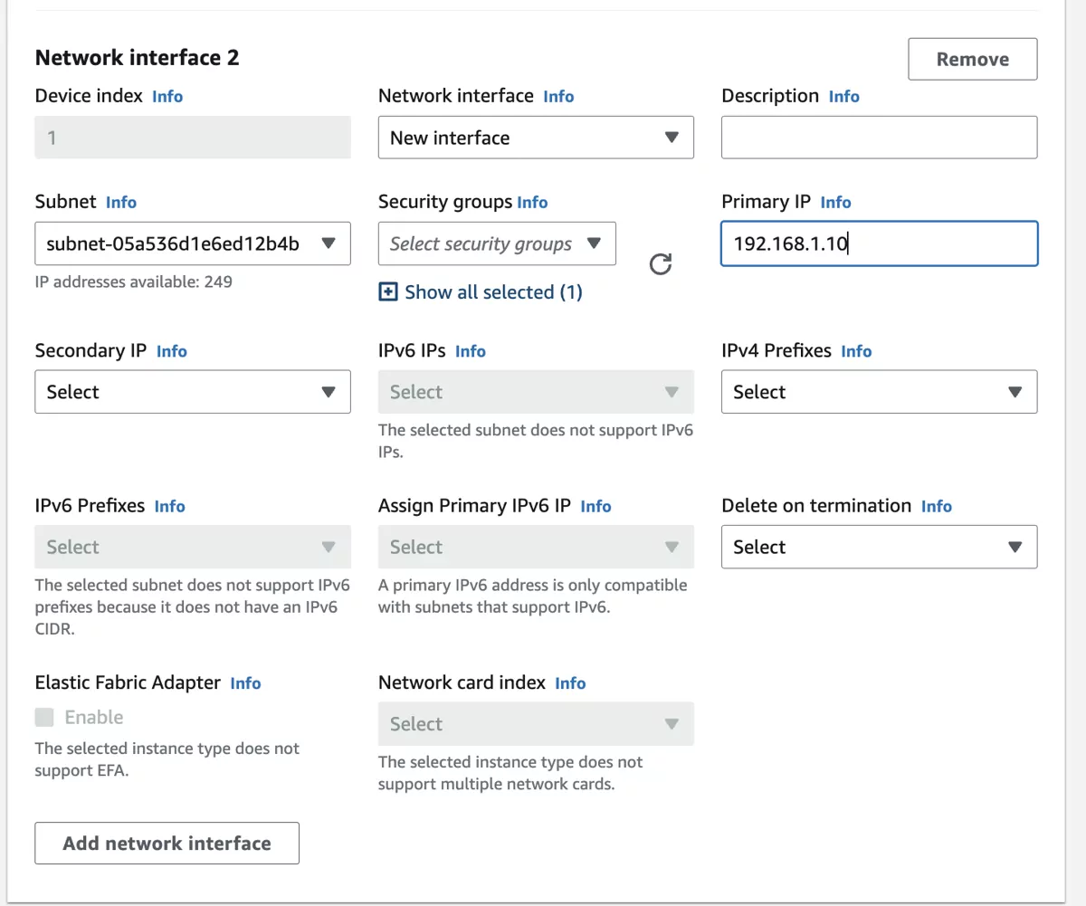Open the Secondary IP dropdown
The width and height of the screenshot is (1086, 906).
click(192, 391)
